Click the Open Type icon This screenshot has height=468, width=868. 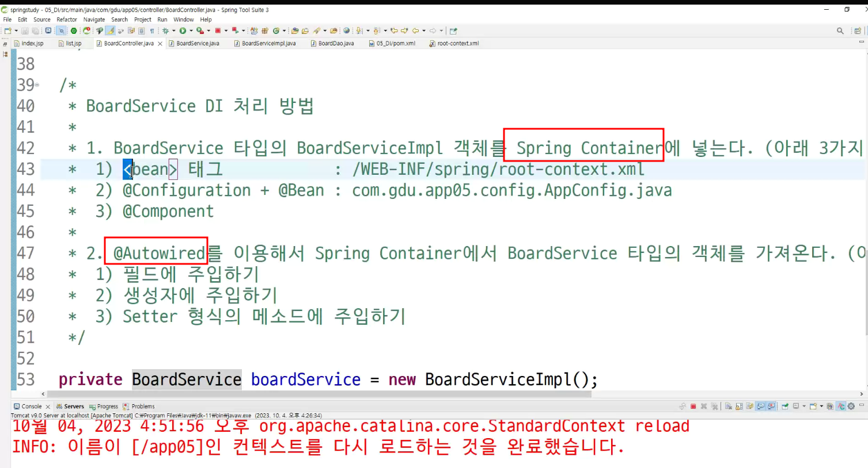tap(294, 30)
